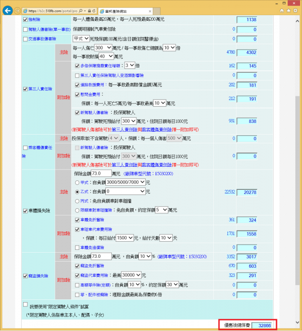Toggle the 車體免折舊險 checkbox
Screen dimensions: 302x331
tap(77, 220)
